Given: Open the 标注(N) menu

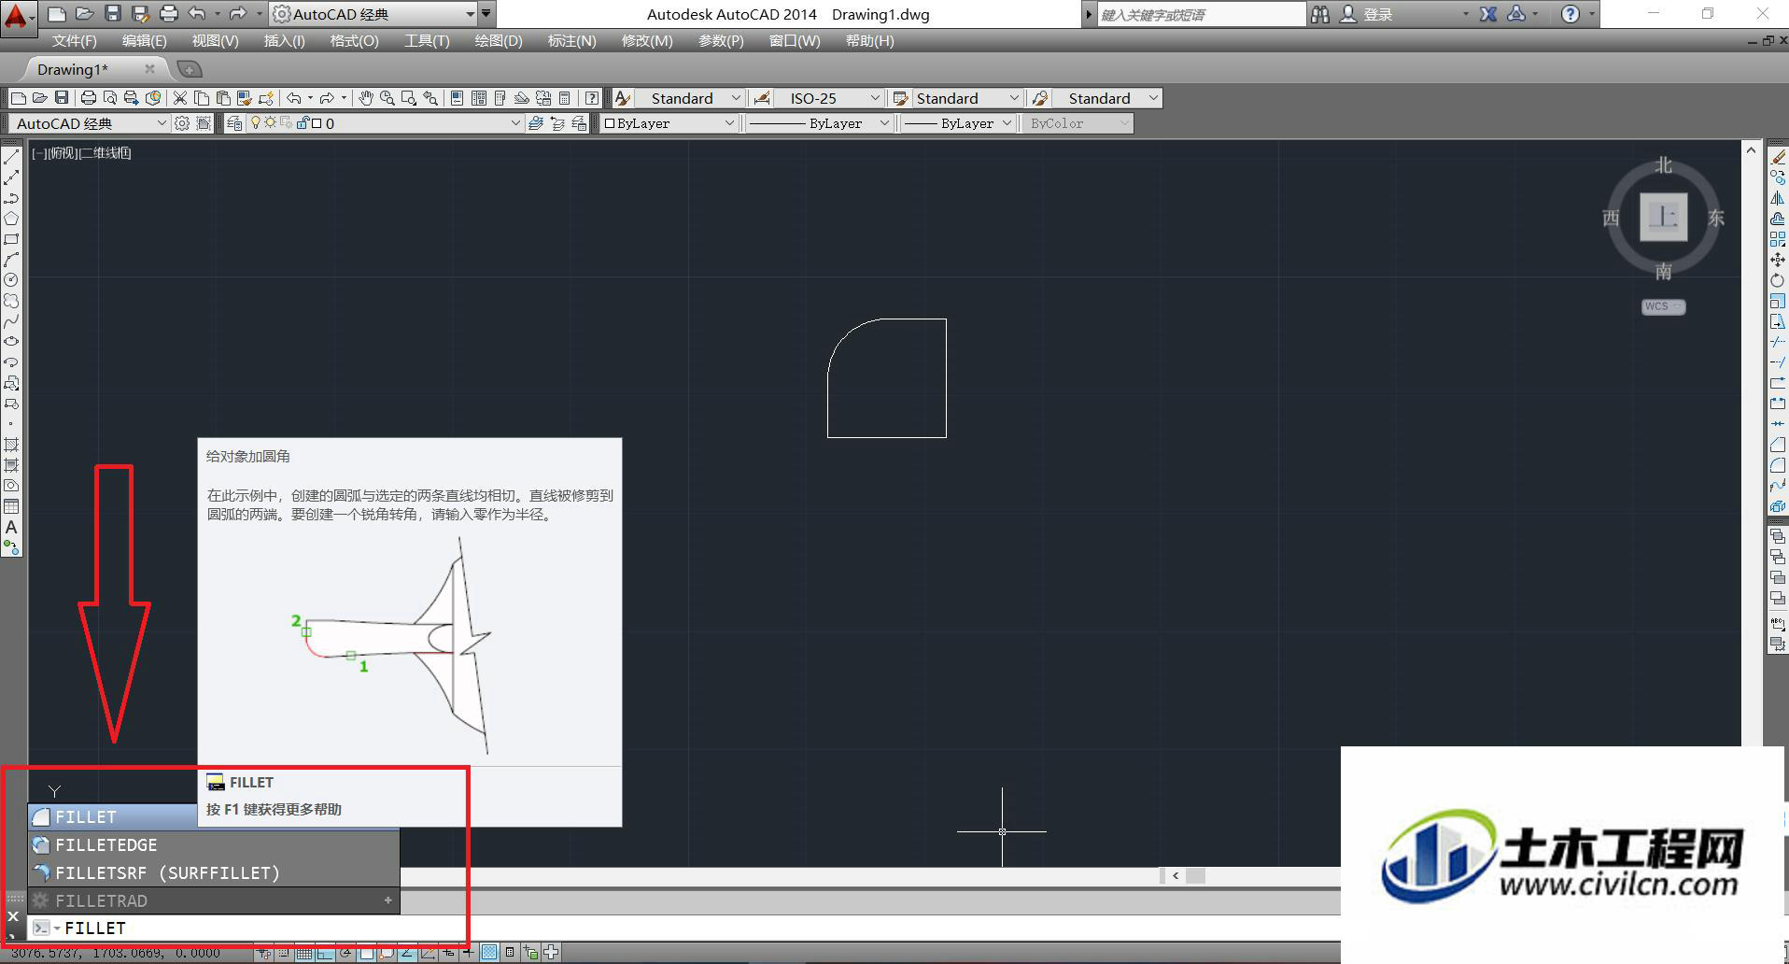Looking at the screenshot, I should pyautogui.click(x=571, y=41).
